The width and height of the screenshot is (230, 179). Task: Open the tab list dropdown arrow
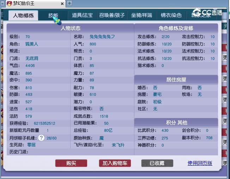(x=2, y=4)
